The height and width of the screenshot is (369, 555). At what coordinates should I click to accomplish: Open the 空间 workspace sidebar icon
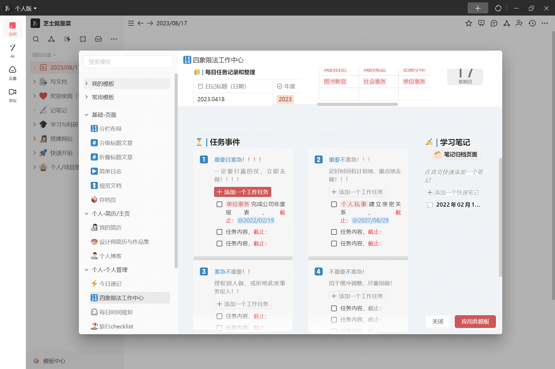tap(12, 28)
